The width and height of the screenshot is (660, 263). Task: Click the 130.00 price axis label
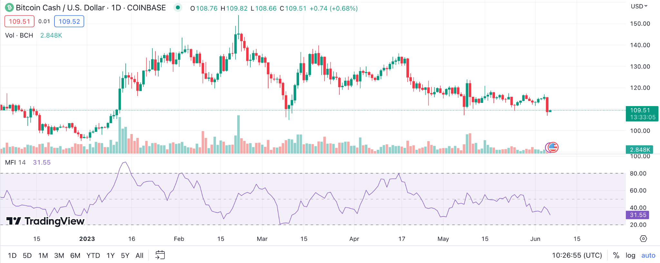click(x=640, y=67)
